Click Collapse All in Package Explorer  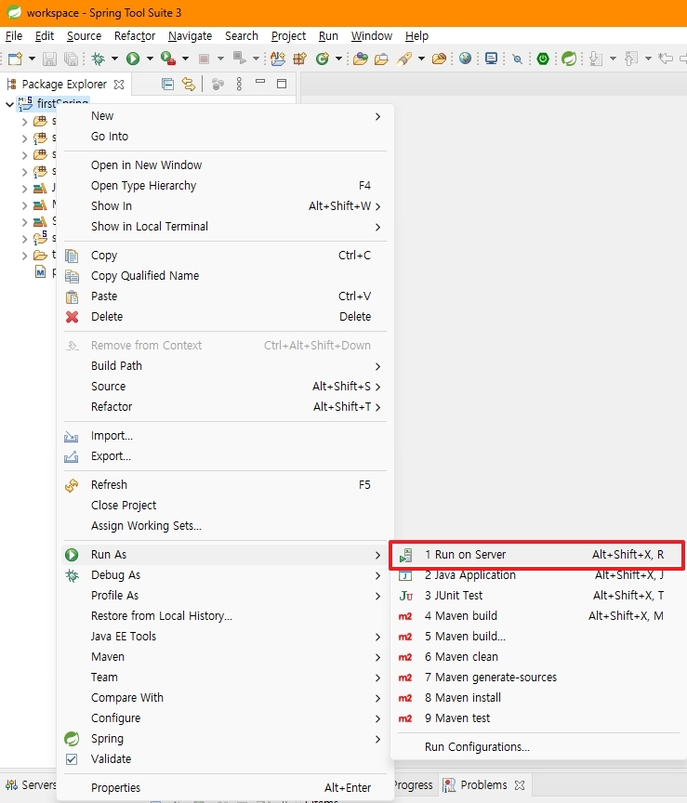[167, 84]
